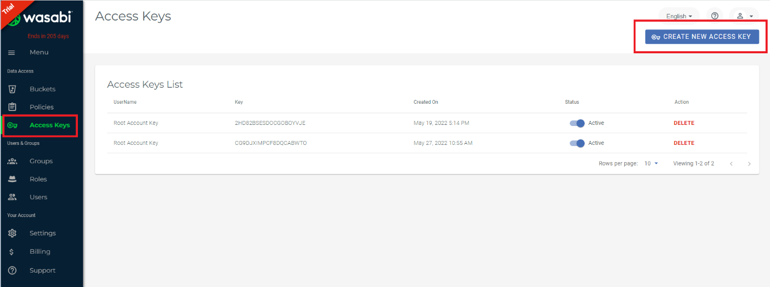Click the Billing dollar sign icon
Viewport: 770px width, 287px height.
tap(12, 251)
